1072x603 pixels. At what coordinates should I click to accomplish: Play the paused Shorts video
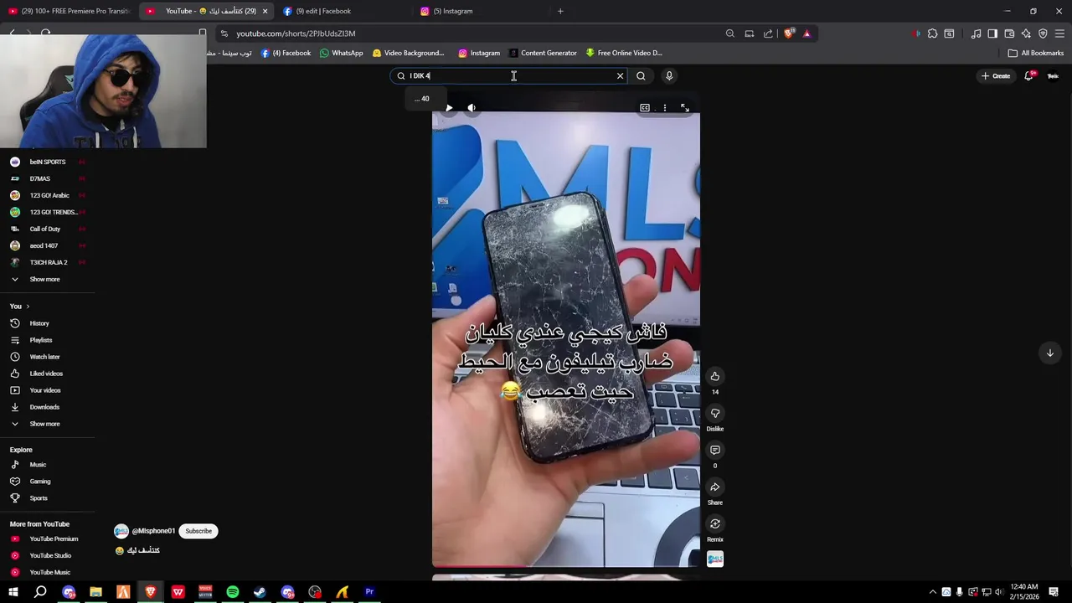click(449, 108)
